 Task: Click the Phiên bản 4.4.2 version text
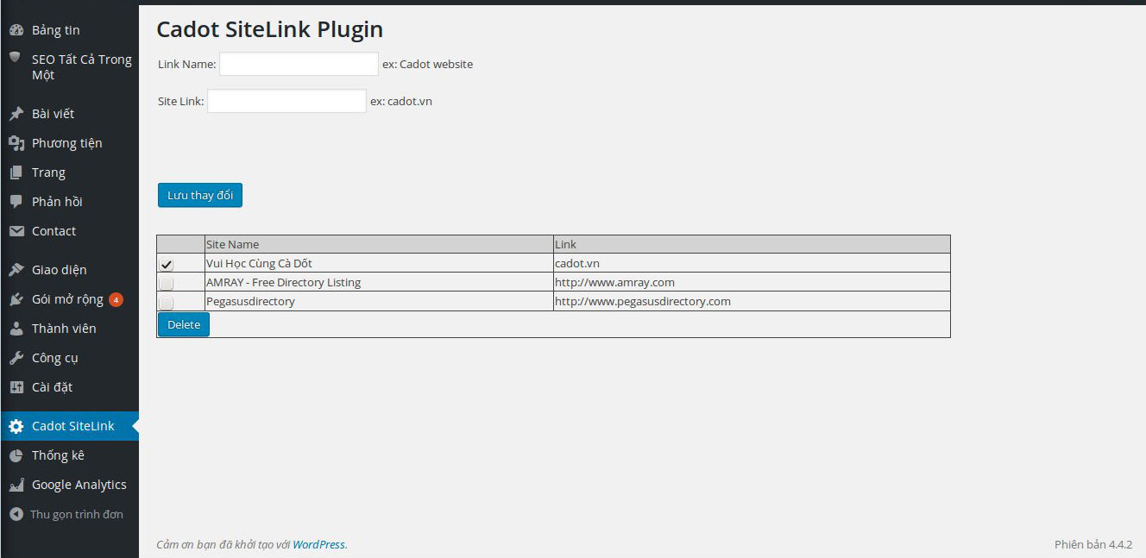(1093, 544)
